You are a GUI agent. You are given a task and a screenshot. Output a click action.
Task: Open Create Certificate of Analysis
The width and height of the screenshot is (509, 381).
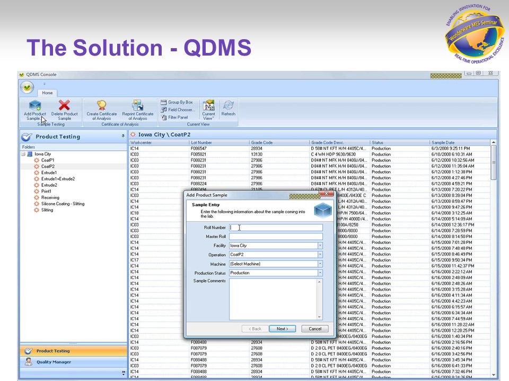coord(102,110)
